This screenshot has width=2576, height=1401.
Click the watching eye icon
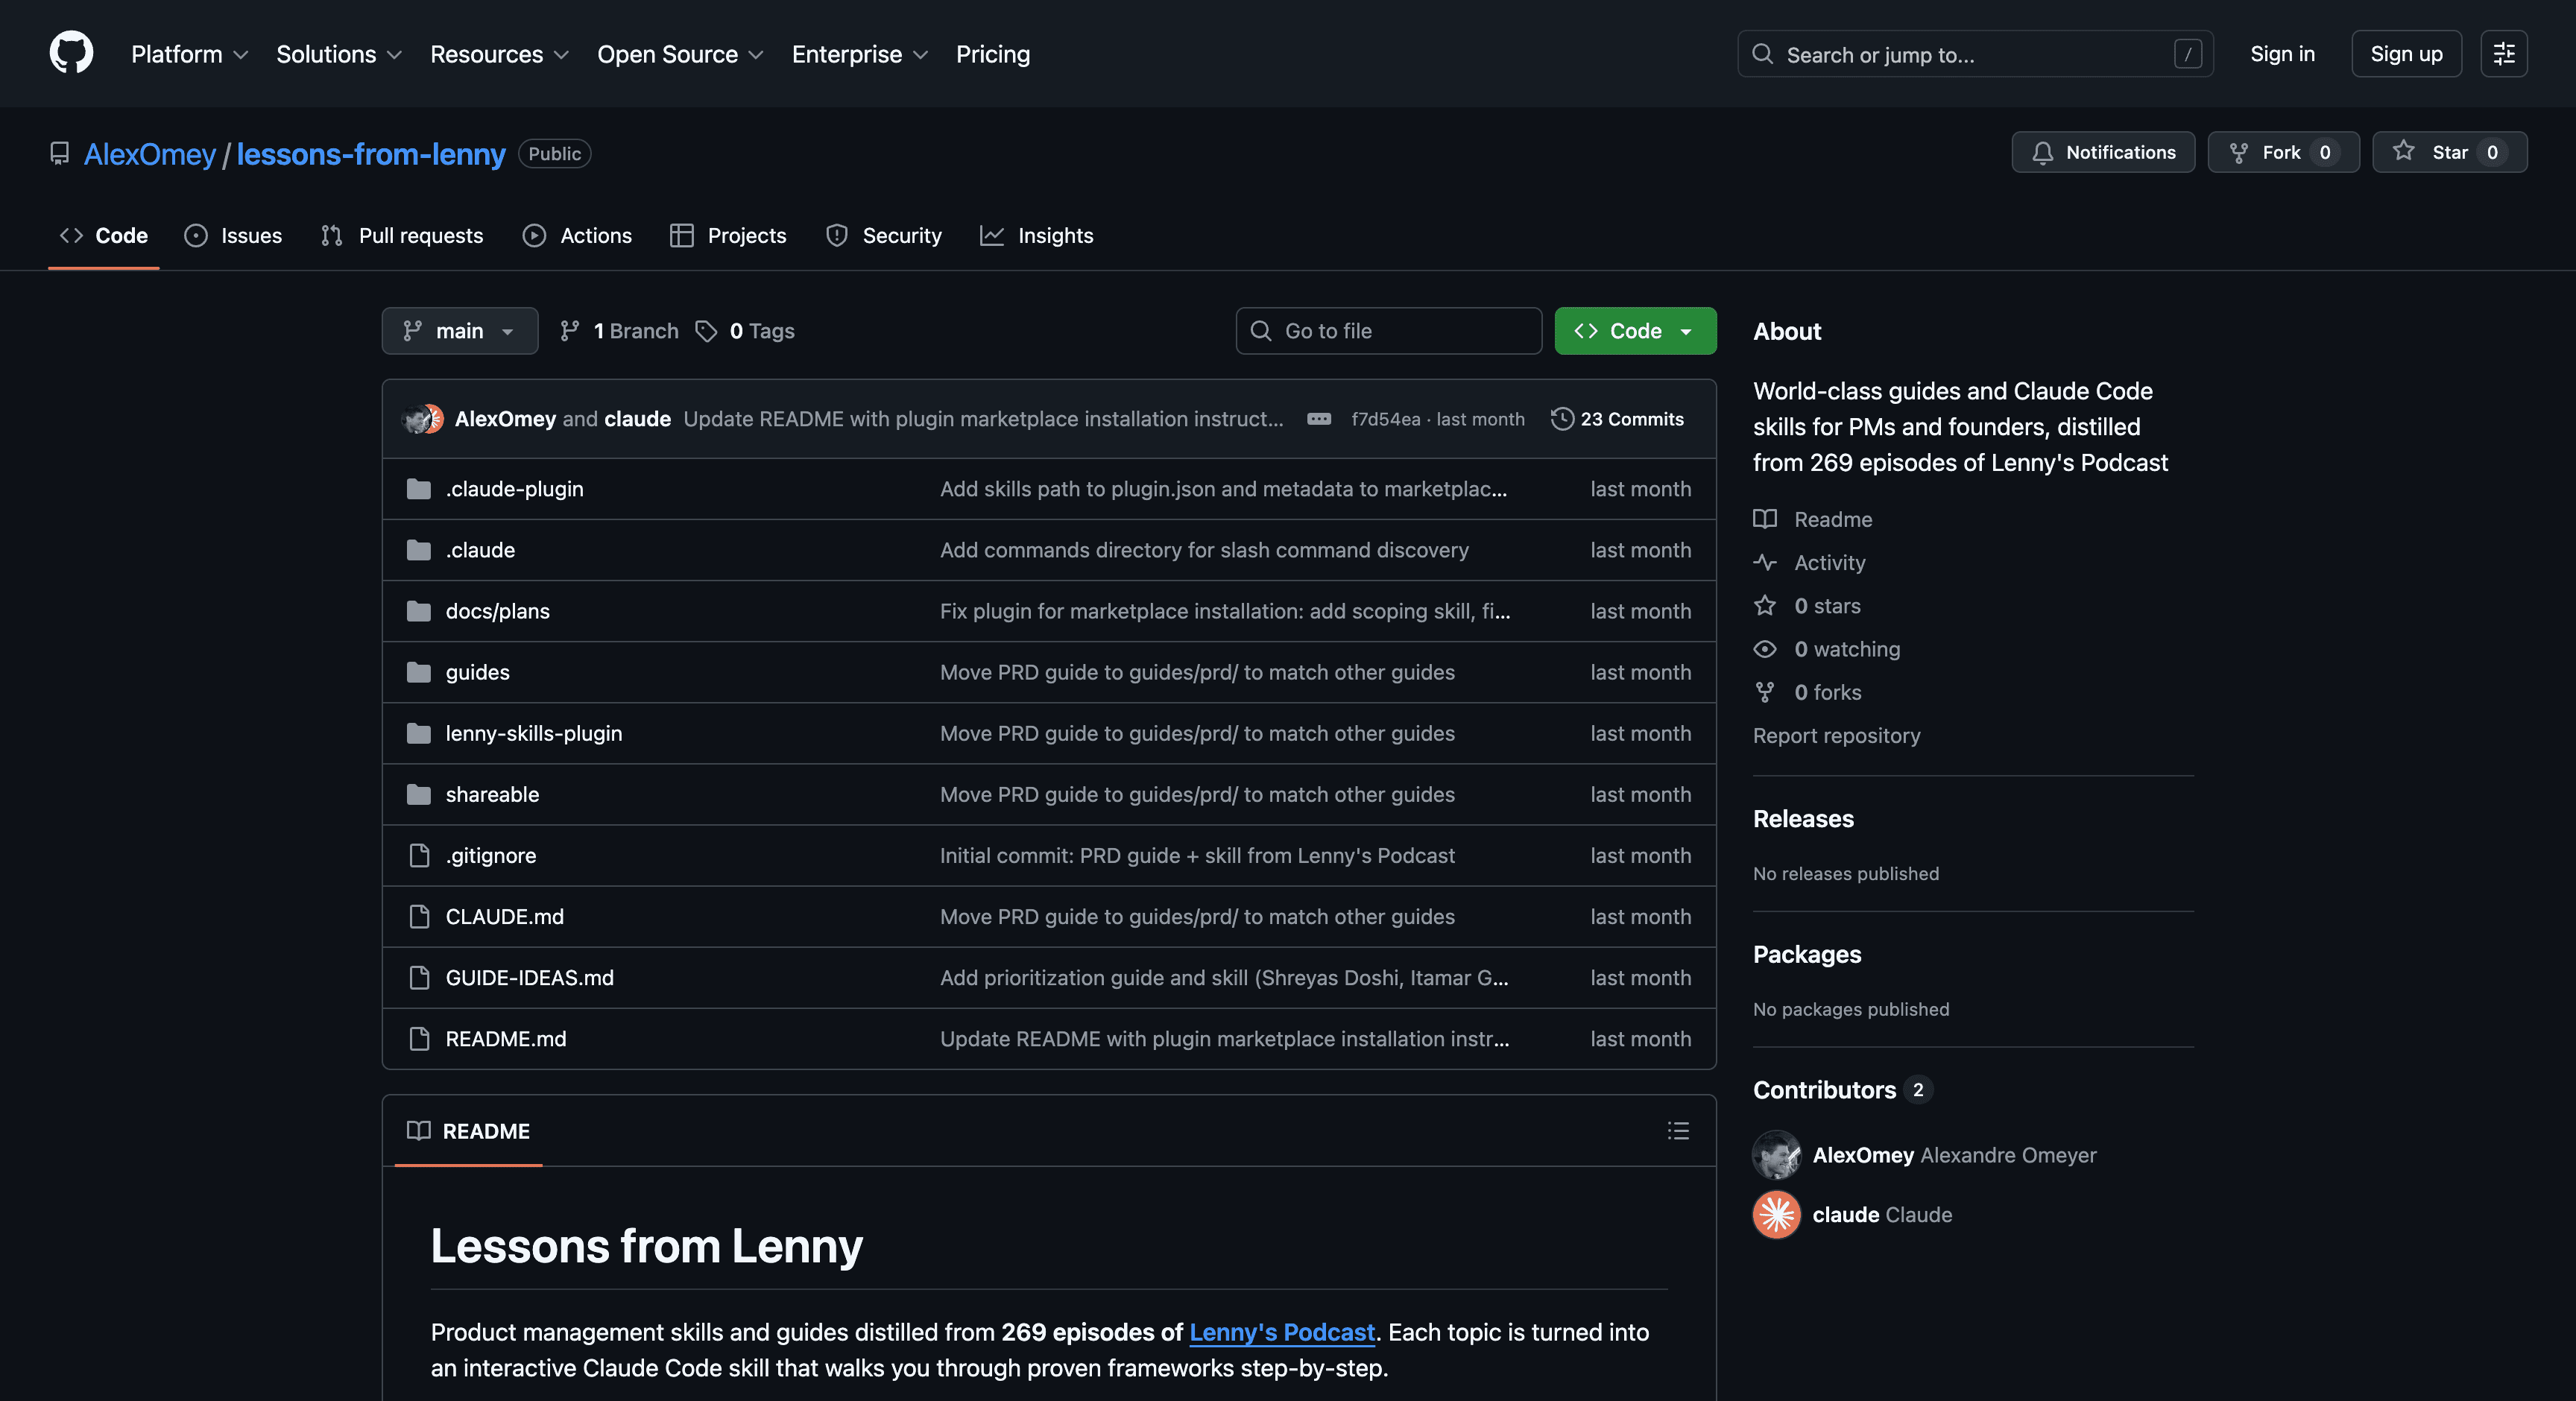point(1765,648)
